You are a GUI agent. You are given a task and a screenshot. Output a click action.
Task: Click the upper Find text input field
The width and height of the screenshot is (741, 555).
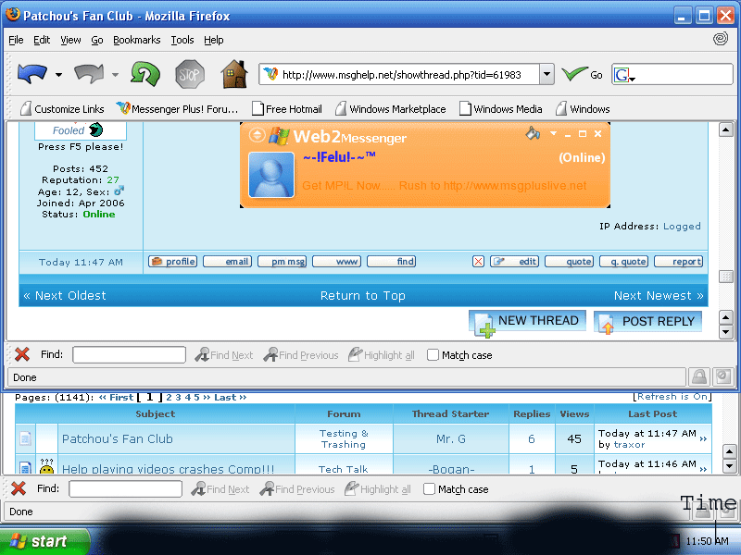coord(129,355)
